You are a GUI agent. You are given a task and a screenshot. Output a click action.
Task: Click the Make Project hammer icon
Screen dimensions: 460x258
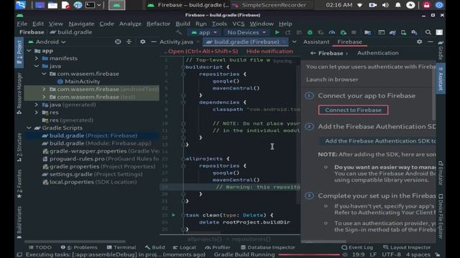point(179,32)
